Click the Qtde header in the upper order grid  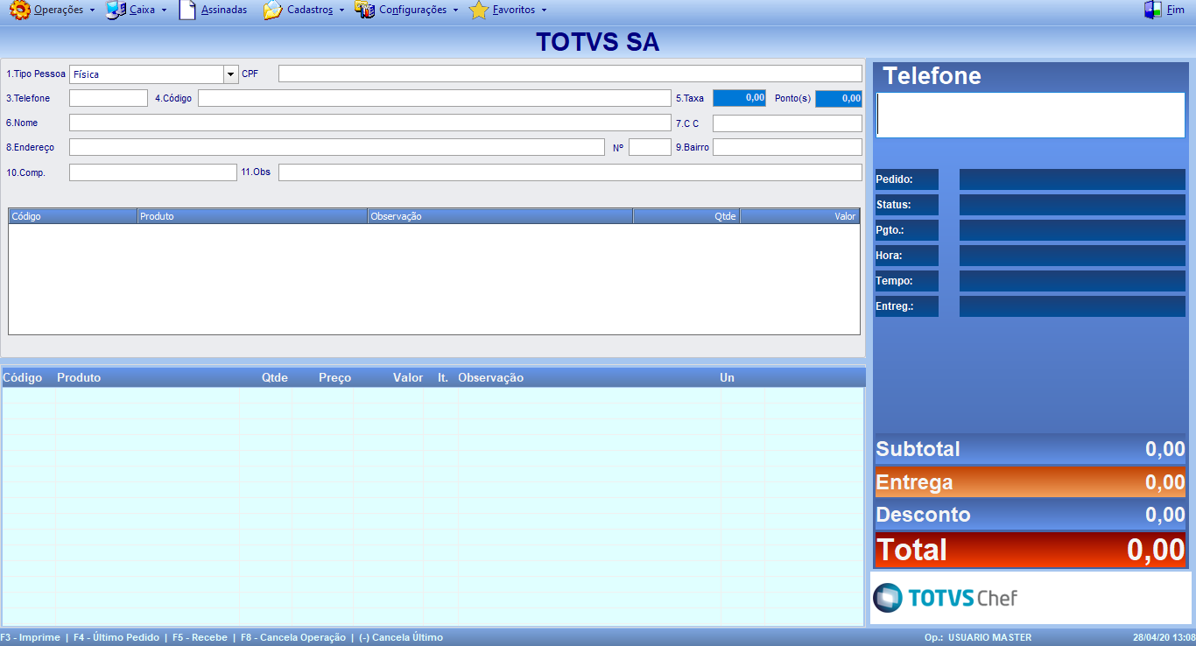pyautogui.click(x=686, y=216)
